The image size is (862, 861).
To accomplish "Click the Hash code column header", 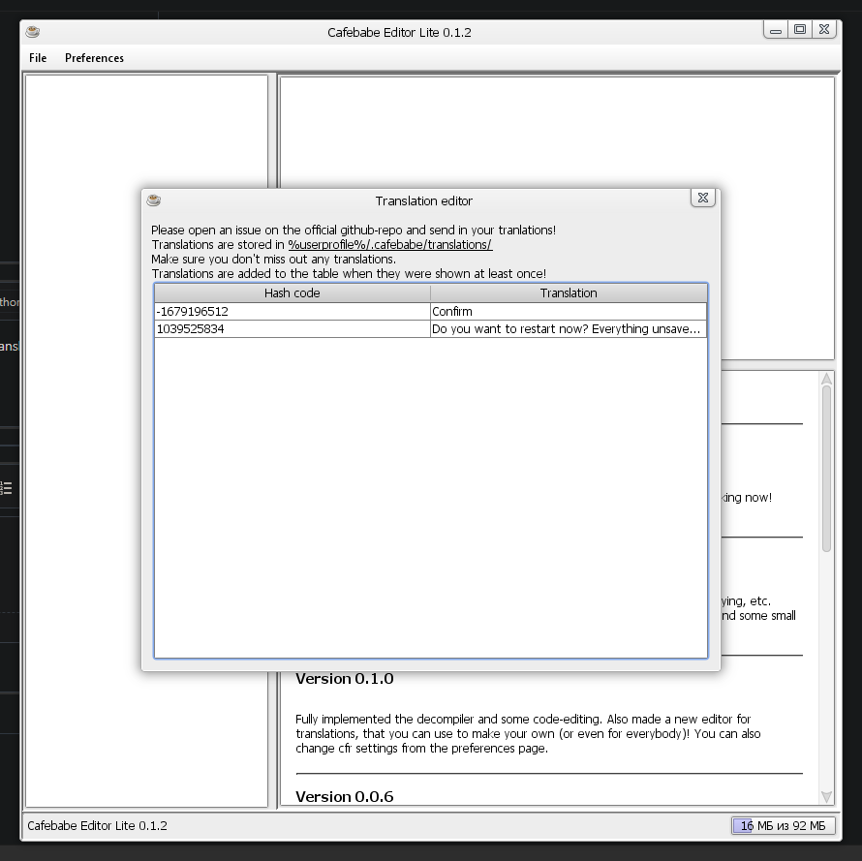I will (292, 293).
